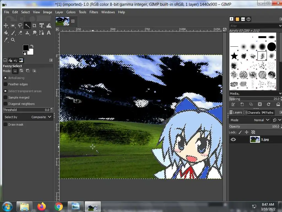Close the image tab thumbnail
The image size is (282, 212).
(73, 21)
